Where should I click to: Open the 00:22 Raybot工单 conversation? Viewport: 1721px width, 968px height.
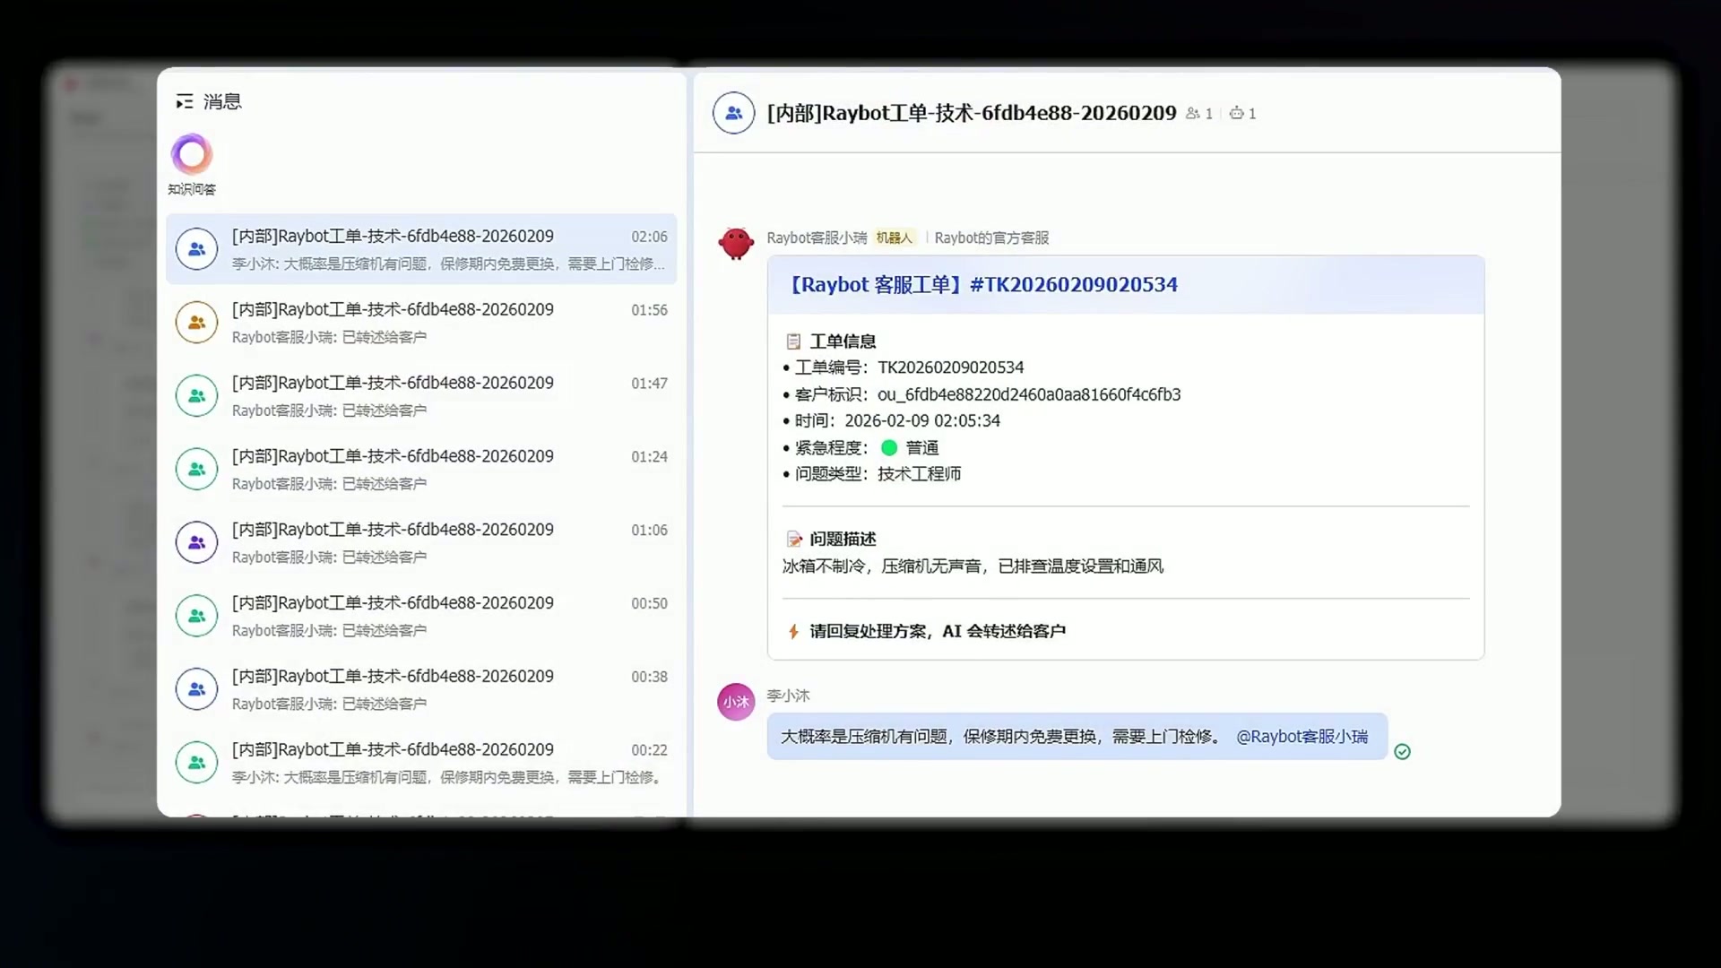click(421, 764)
